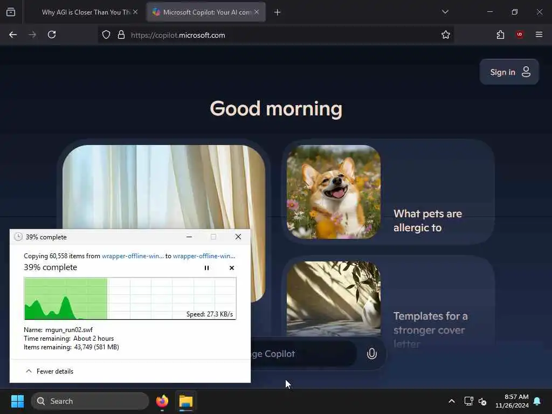Open tracking protection shield info
The image size is (552, 414).
click(x=106, y=35)
